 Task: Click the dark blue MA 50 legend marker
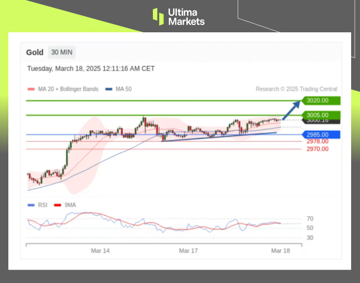[x=109, y=89]
